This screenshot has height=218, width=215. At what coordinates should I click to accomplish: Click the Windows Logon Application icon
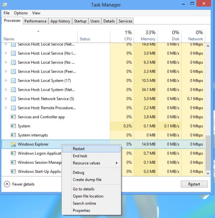(x=13, y=153)
